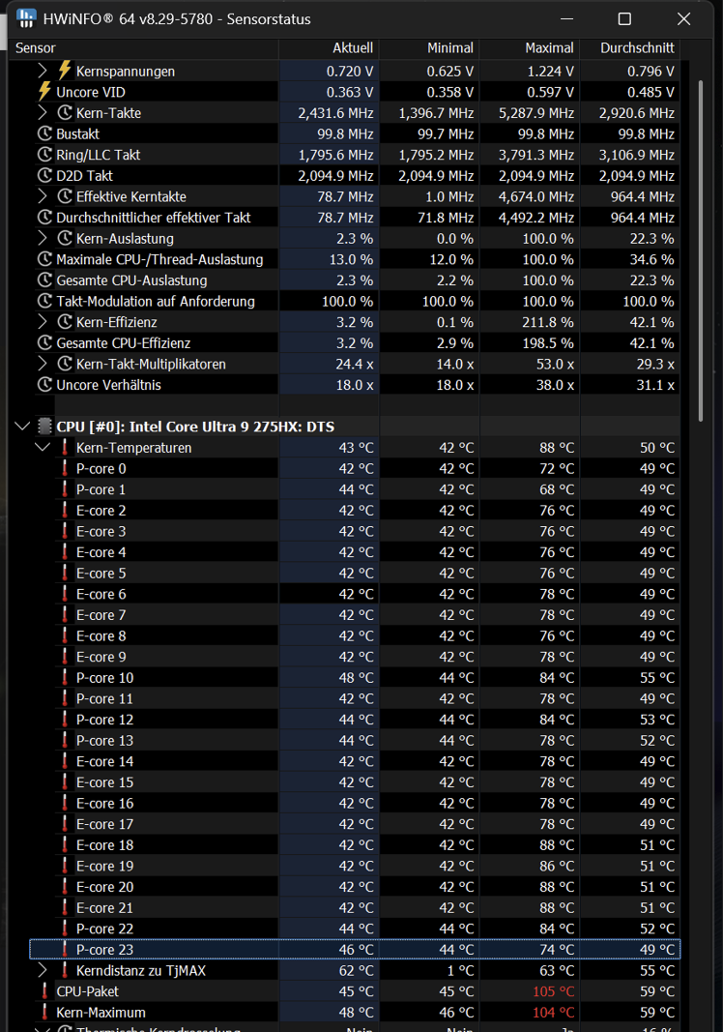Click the Durchschnitt column header
This screenshot has height=1032, width=723.
[629, 48]
